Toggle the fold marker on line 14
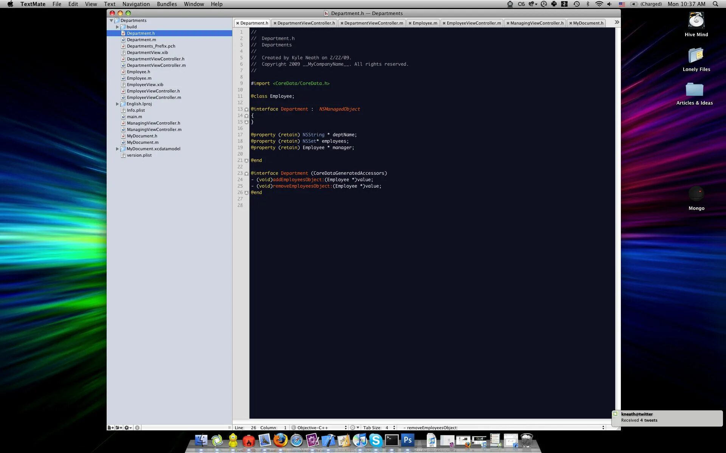 (x=247, y=116)
